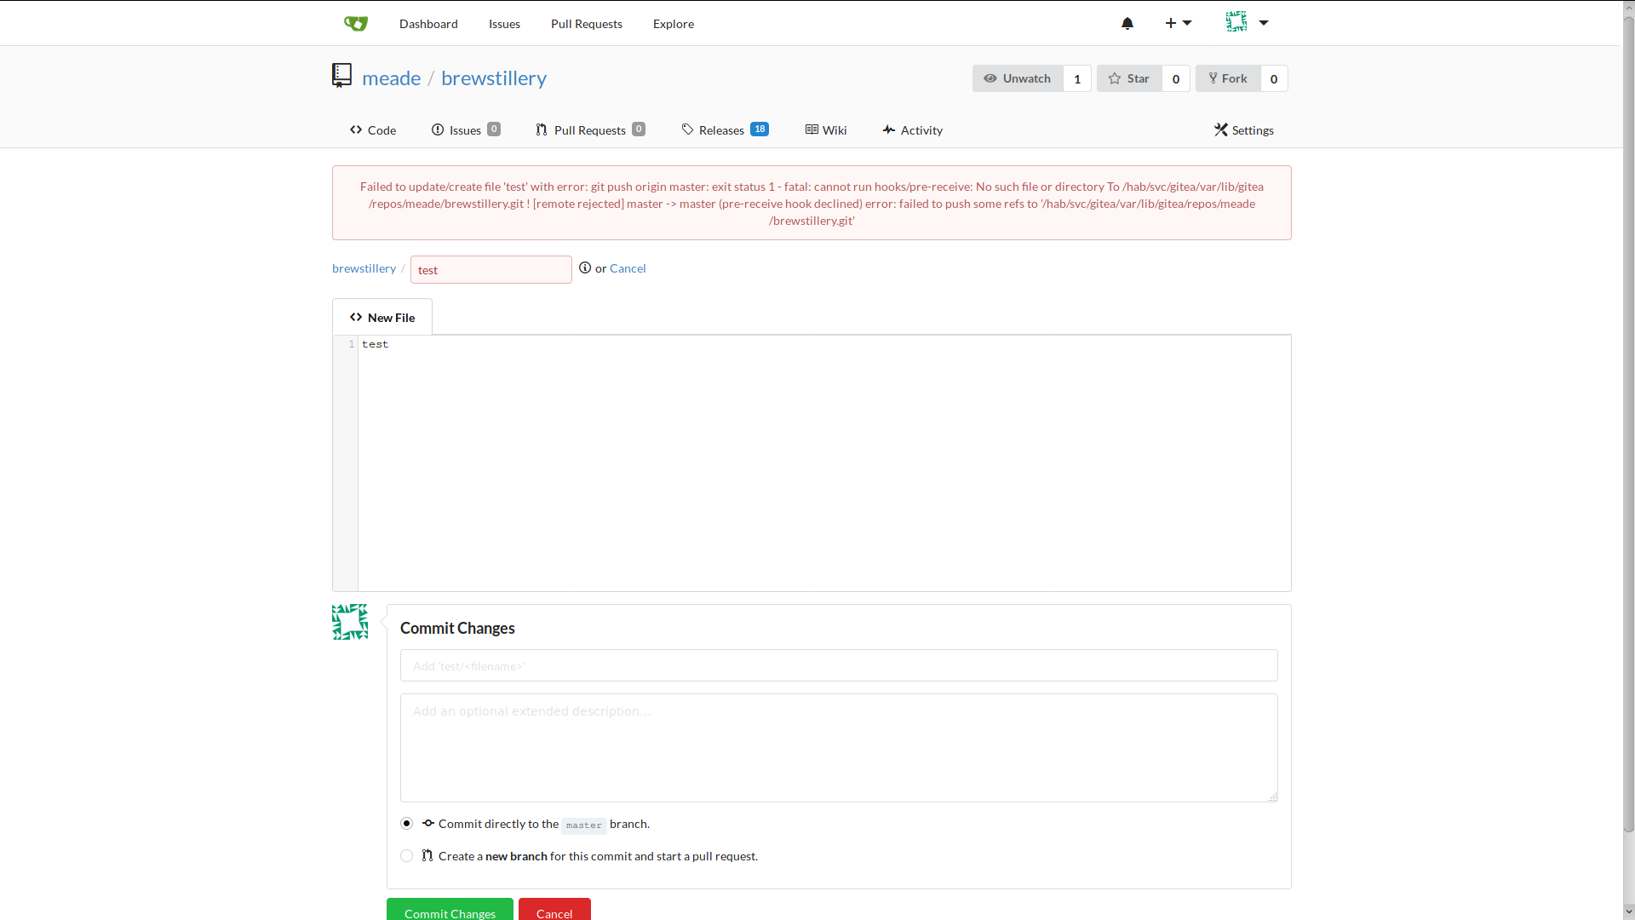Click the Cancel link next to the filename
The image size is (1635, 920).
(x=628, y=267)
